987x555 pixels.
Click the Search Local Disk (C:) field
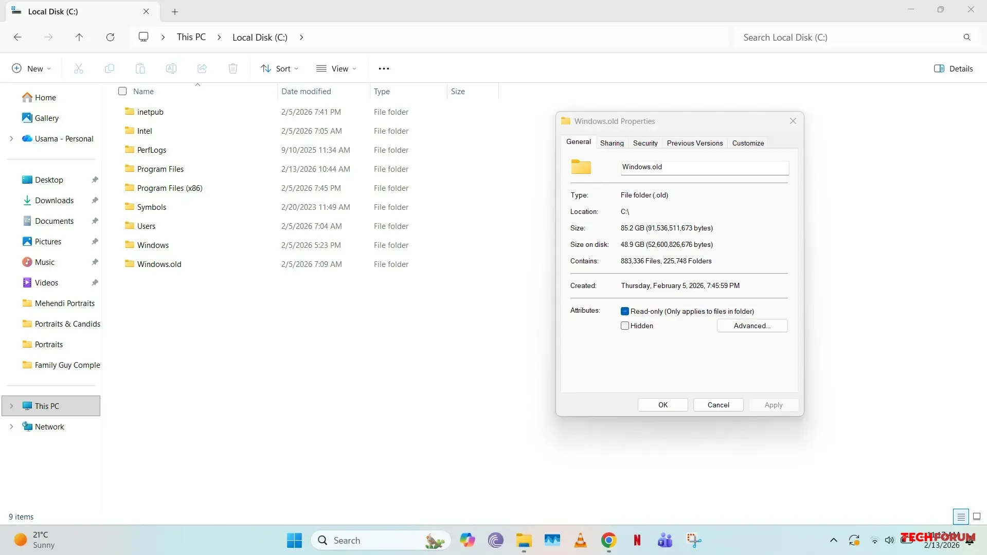[x=849, y=37]
